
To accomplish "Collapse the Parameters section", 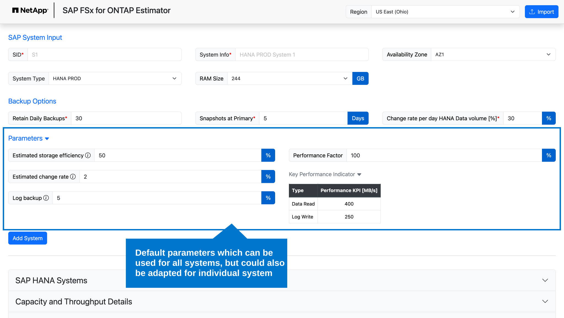I will [29, 138].
